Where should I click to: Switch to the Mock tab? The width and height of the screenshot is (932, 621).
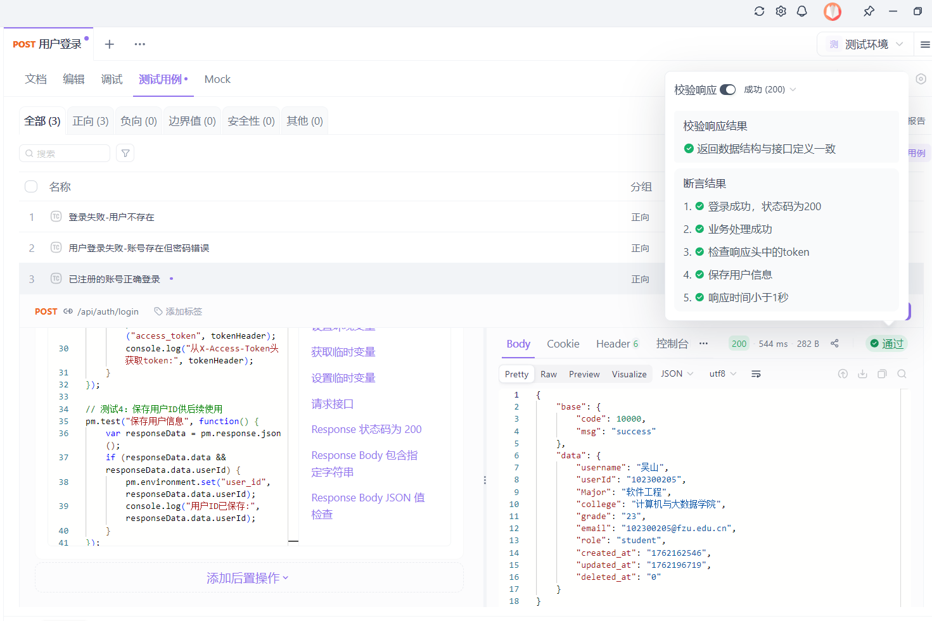tap(217, 79)
